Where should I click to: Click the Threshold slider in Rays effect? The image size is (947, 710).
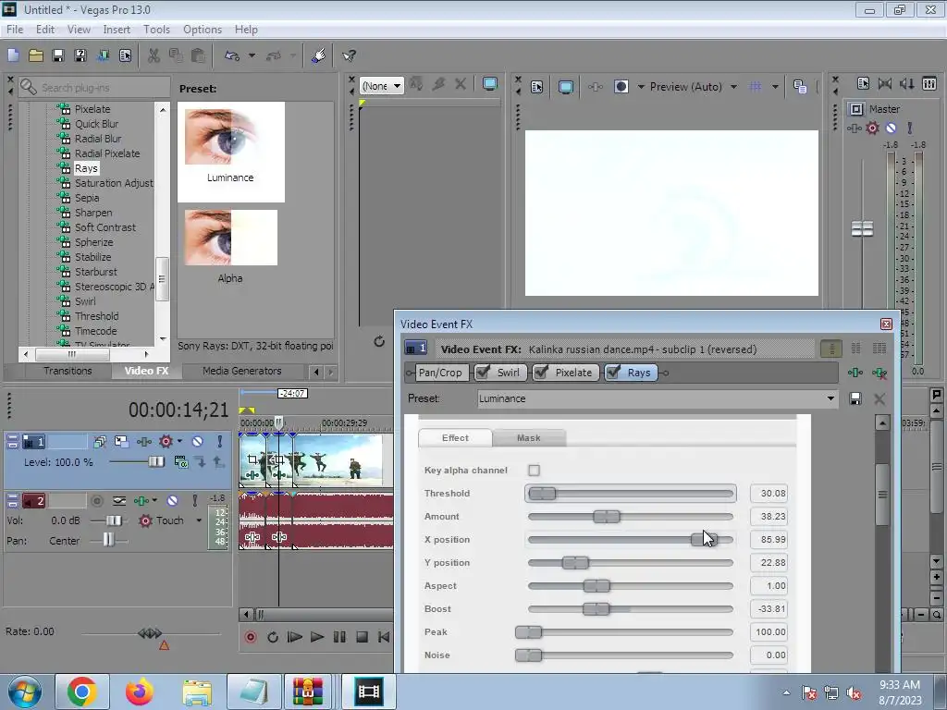coord(630,494)
